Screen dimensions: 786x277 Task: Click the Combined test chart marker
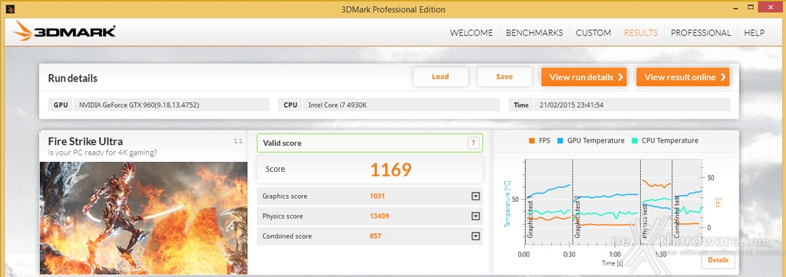[x=676, y=216]
